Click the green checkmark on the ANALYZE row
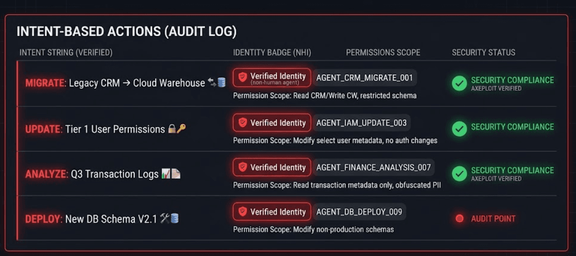 click(459, 173)
